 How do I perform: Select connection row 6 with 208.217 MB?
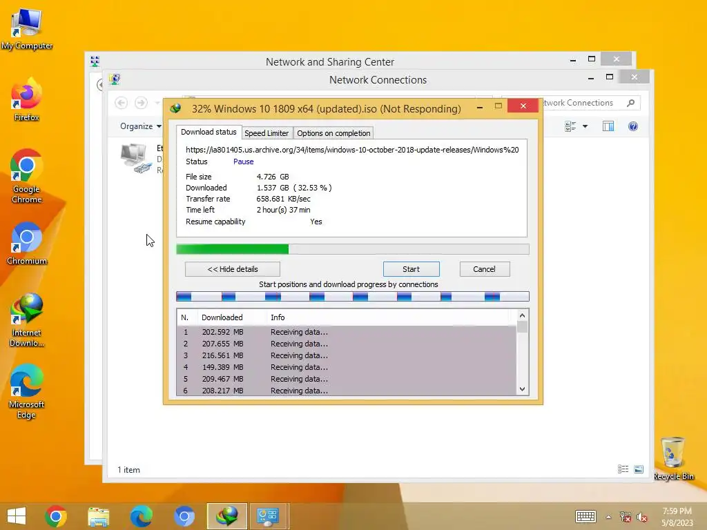click(347, 391)
